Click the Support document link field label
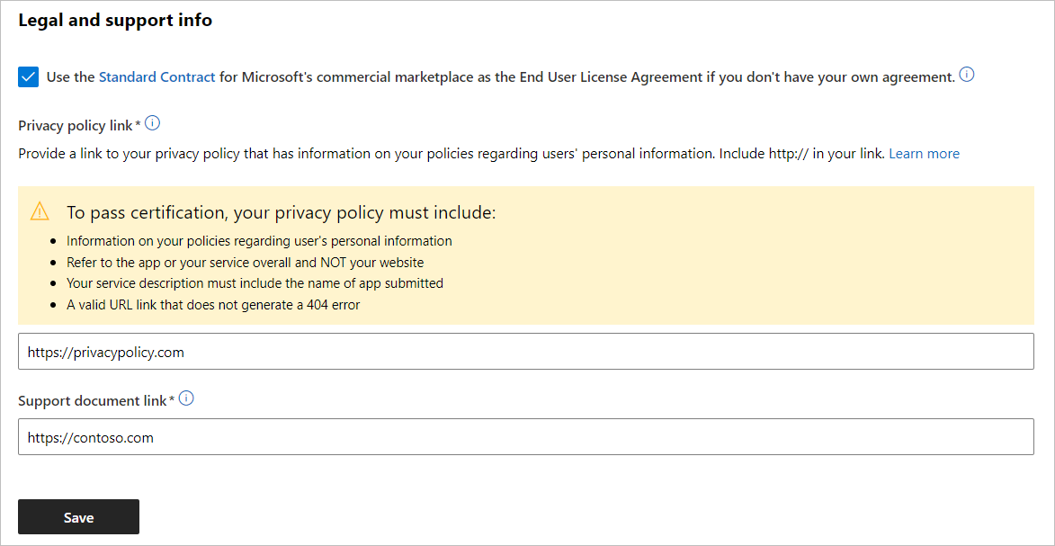The height and width of the screenshot is (546, 1055). [x=93, y=400]
